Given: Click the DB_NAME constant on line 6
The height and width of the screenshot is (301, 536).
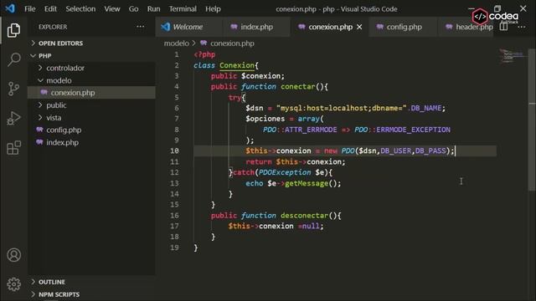Looking at the screenshot, I should click(426, 108).
